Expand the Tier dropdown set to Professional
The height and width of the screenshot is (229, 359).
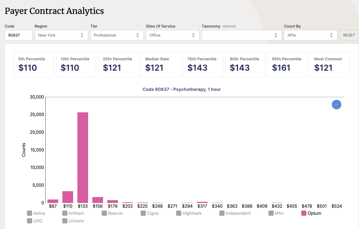click(117, 35)
